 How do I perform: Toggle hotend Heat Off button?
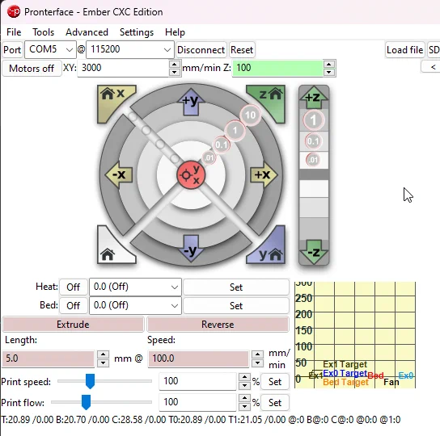[x=74, y=287]
